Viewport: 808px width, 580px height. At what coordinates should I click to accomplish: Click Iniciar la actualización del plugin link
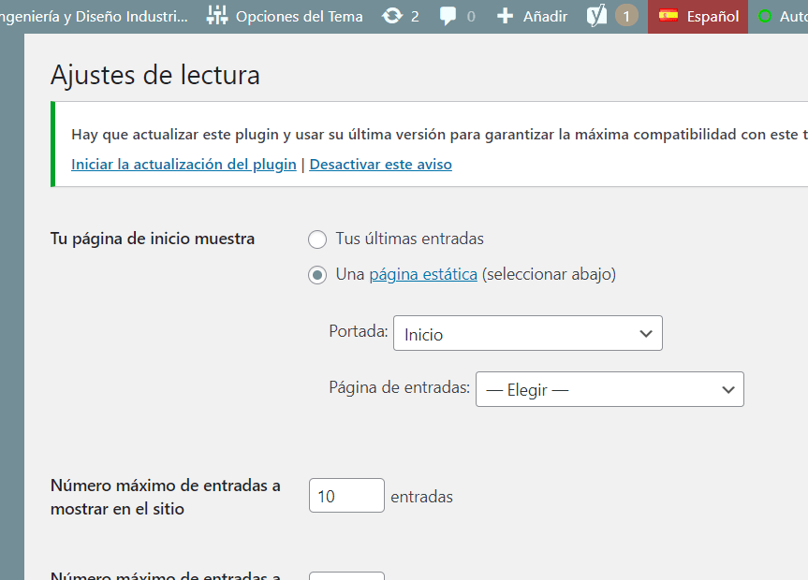[184, 165]
